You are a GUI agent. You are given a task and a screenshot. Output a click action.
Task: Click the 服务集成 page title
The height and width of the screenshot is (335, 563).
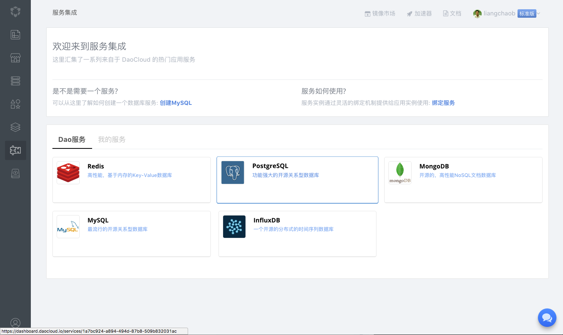click(x=65, y=13)
